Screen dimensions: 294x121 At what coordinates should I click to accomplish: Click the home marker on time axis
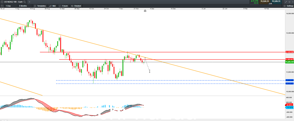coord(145,11)
